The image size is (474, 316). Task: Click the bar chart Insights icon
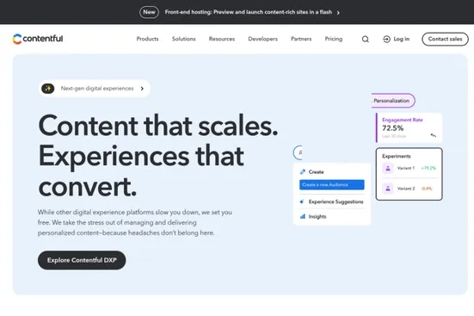tap(302, 216)
